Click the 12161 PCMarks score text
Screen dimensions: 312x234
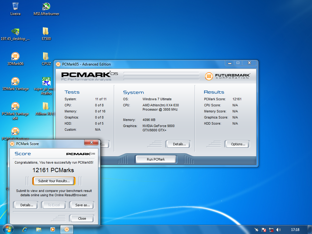[53, 170]
